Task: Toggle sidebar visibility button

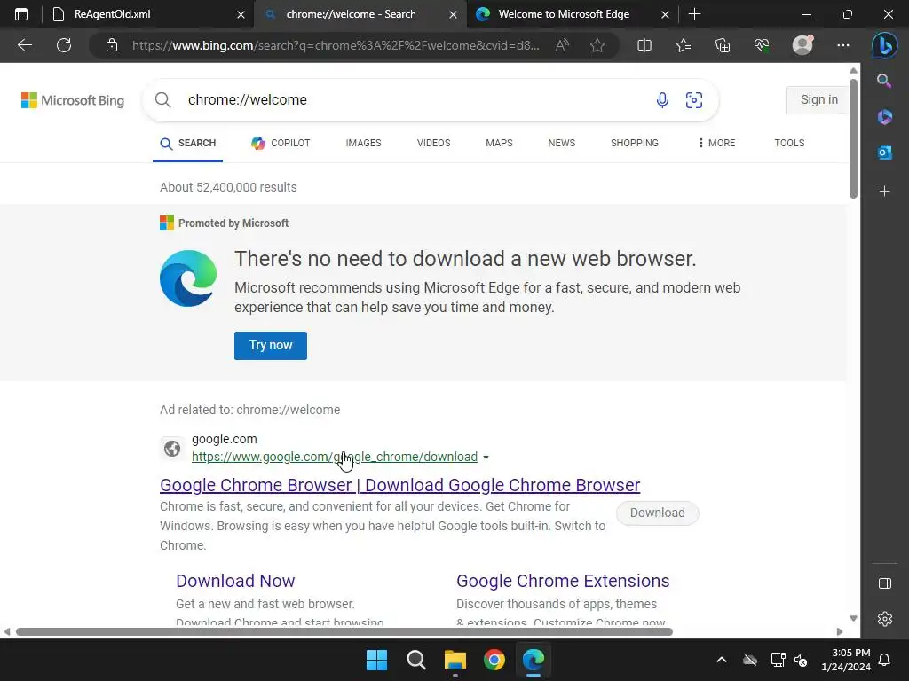Action: tap(885, 583)
